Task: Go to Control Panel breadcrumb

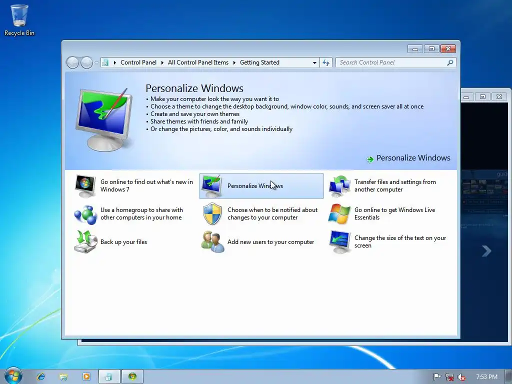Action: tap(138, 62)
